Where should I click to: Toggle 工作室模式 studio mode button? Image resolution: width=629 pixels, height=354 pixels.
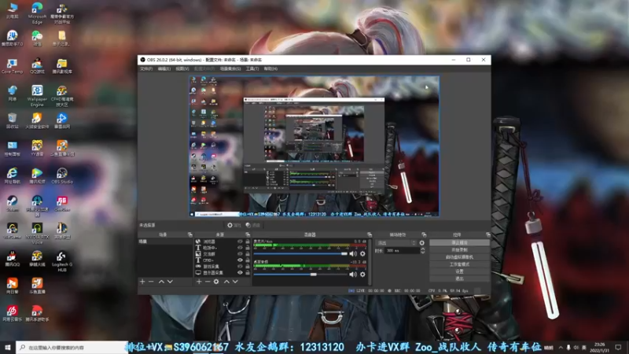tap(459, 264)
